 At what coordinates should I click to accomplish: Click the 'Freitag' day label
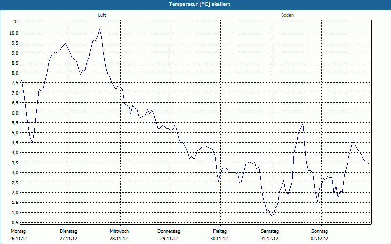point(219,231)
